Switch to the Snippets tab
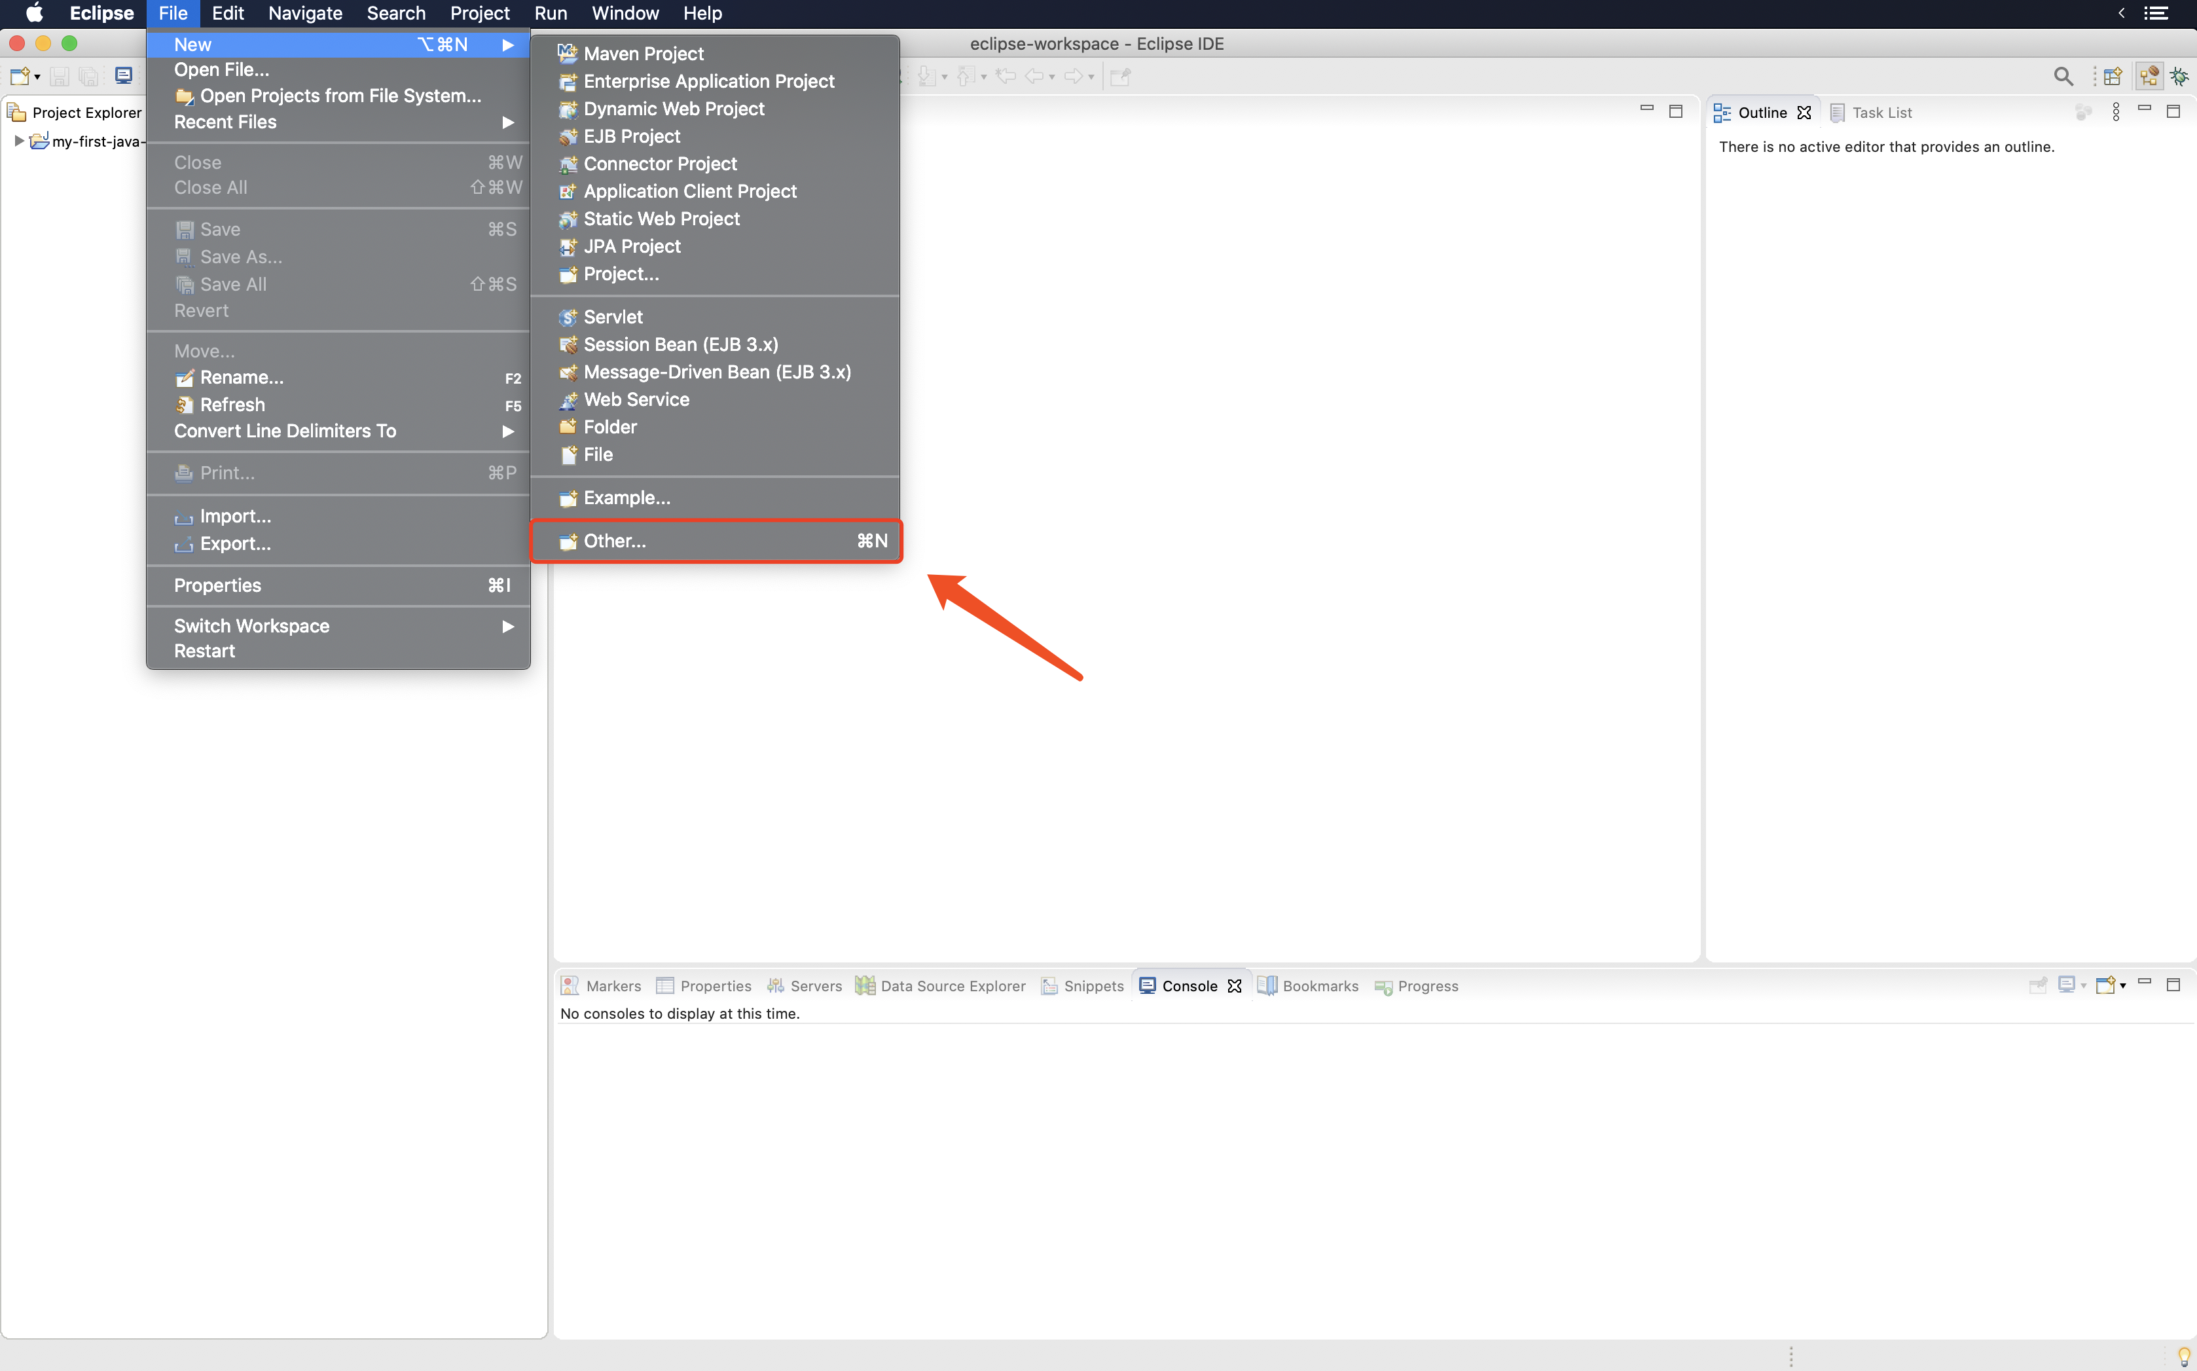Screen dimensions: 2197x1371 coord(1082,985)
